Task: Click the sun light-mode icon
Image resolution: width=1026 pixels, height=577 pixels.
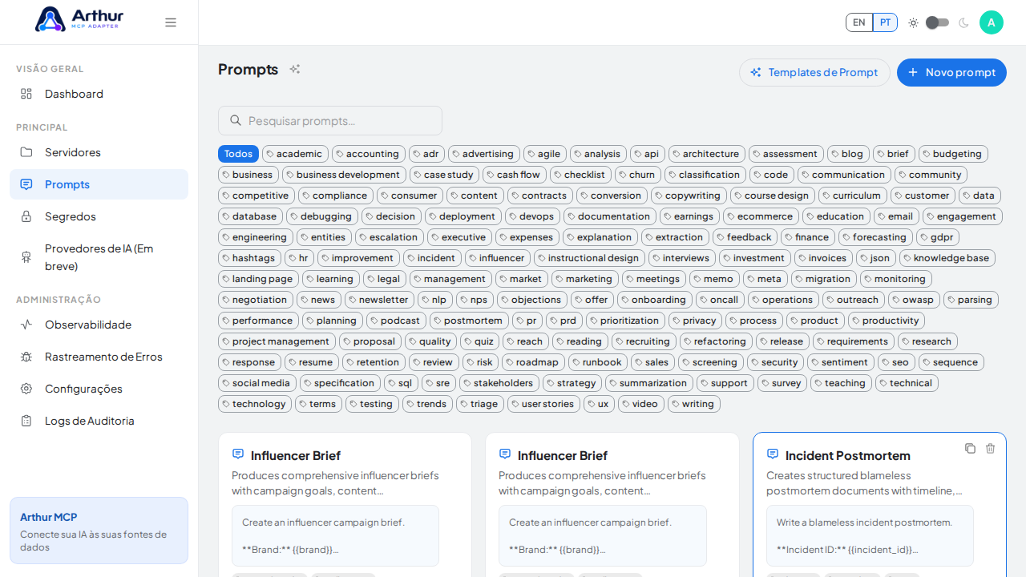Action: point(913,22)
